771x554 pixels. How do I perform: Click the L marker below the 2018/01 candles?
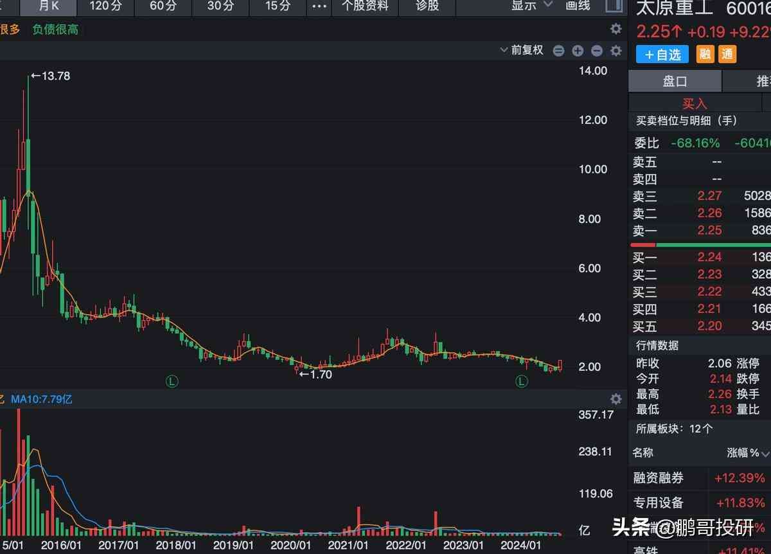click(172, 382)
